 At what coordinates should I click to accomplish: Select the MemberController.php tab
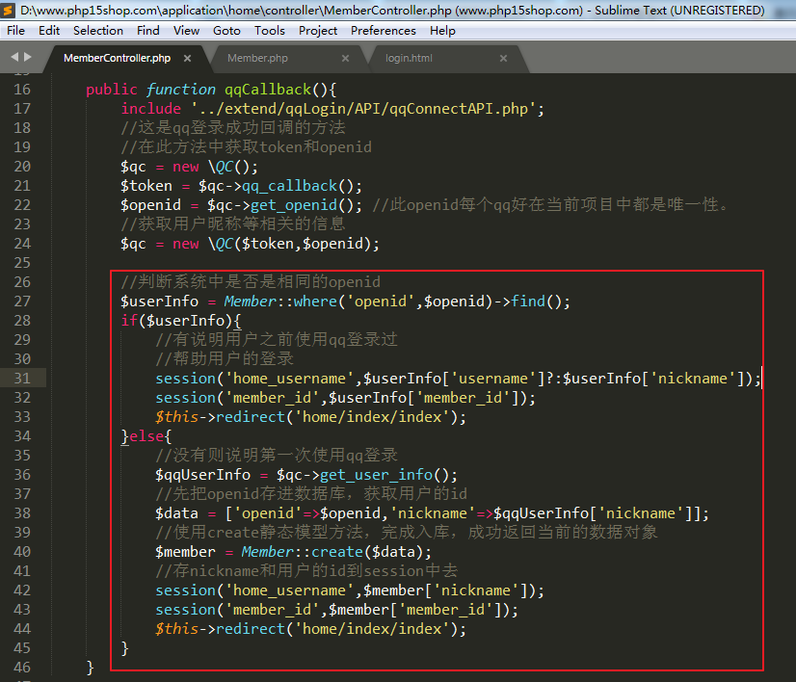[117, 58]
